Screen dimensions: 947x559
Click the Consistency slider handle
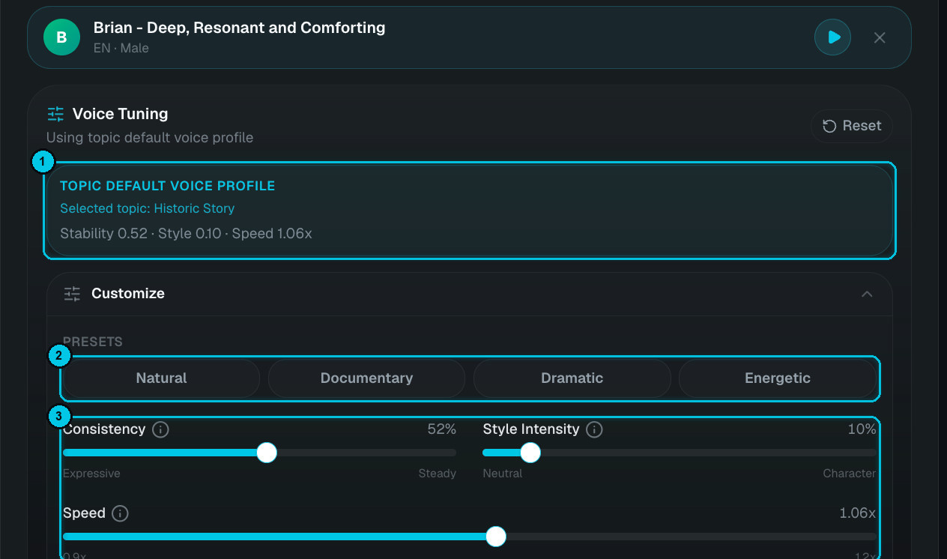tap(267, 453)
